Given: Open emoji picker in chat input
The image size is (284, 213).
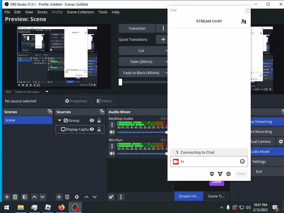Looking at the screenshot, I should pos(242,161).
